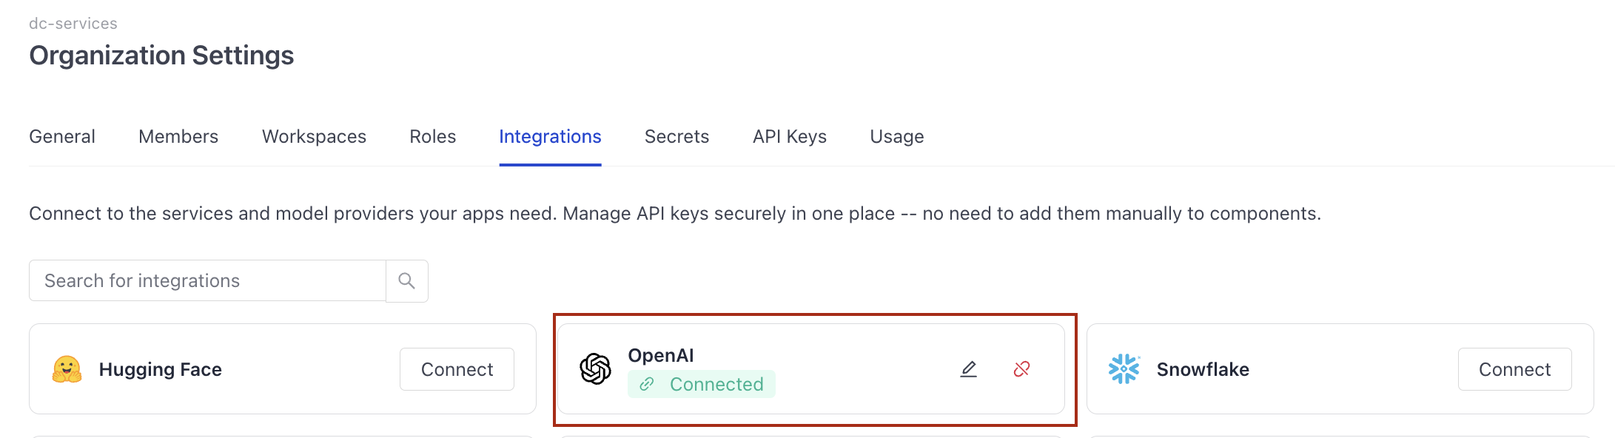Disconnect OpenAI using the broken-link icon
The image size is (1615, 438).
tap(1022, 368)
